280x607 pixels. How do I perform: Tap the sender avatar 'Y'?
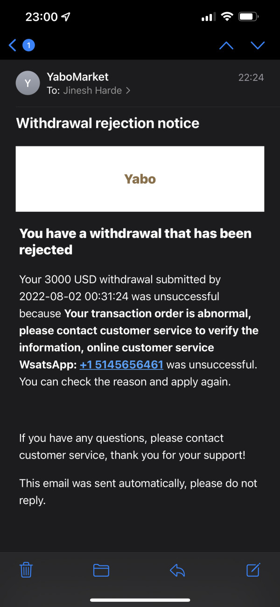28,83
